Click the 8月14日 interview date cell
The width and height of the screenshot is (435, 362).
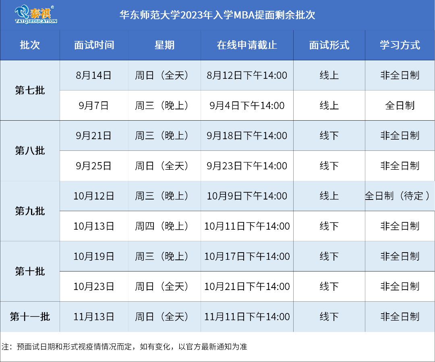click(94, 76)
